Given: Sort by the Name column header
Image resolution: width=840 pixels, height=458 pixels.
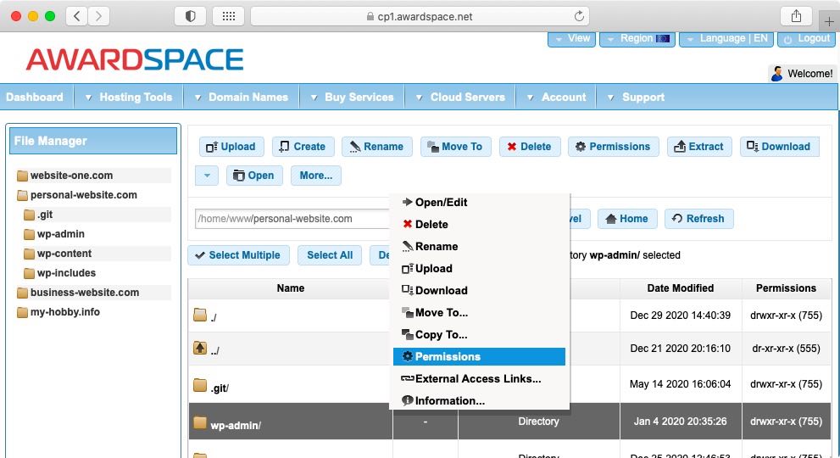Looking at the screenshot, I should tap(291, 288).
